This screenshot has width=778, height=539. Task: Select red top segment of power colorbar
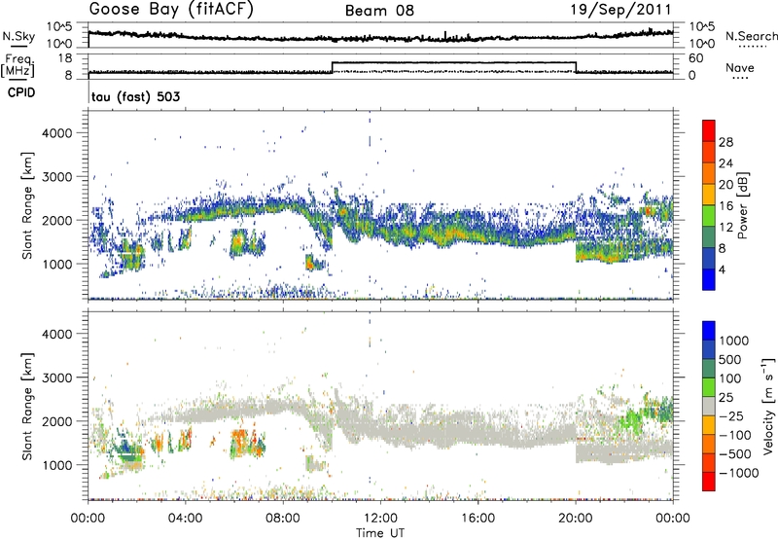coord(709,130)
